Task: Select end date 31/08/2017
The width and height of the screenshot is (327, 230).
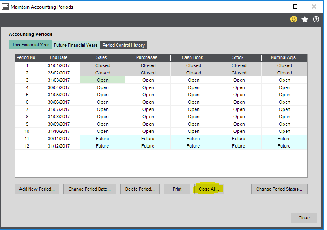Action: 59,117
